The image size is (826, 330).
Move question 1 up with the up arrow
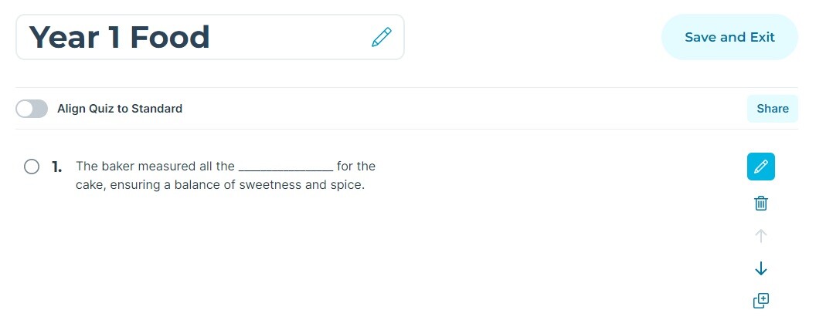click(x=760, y=236)
